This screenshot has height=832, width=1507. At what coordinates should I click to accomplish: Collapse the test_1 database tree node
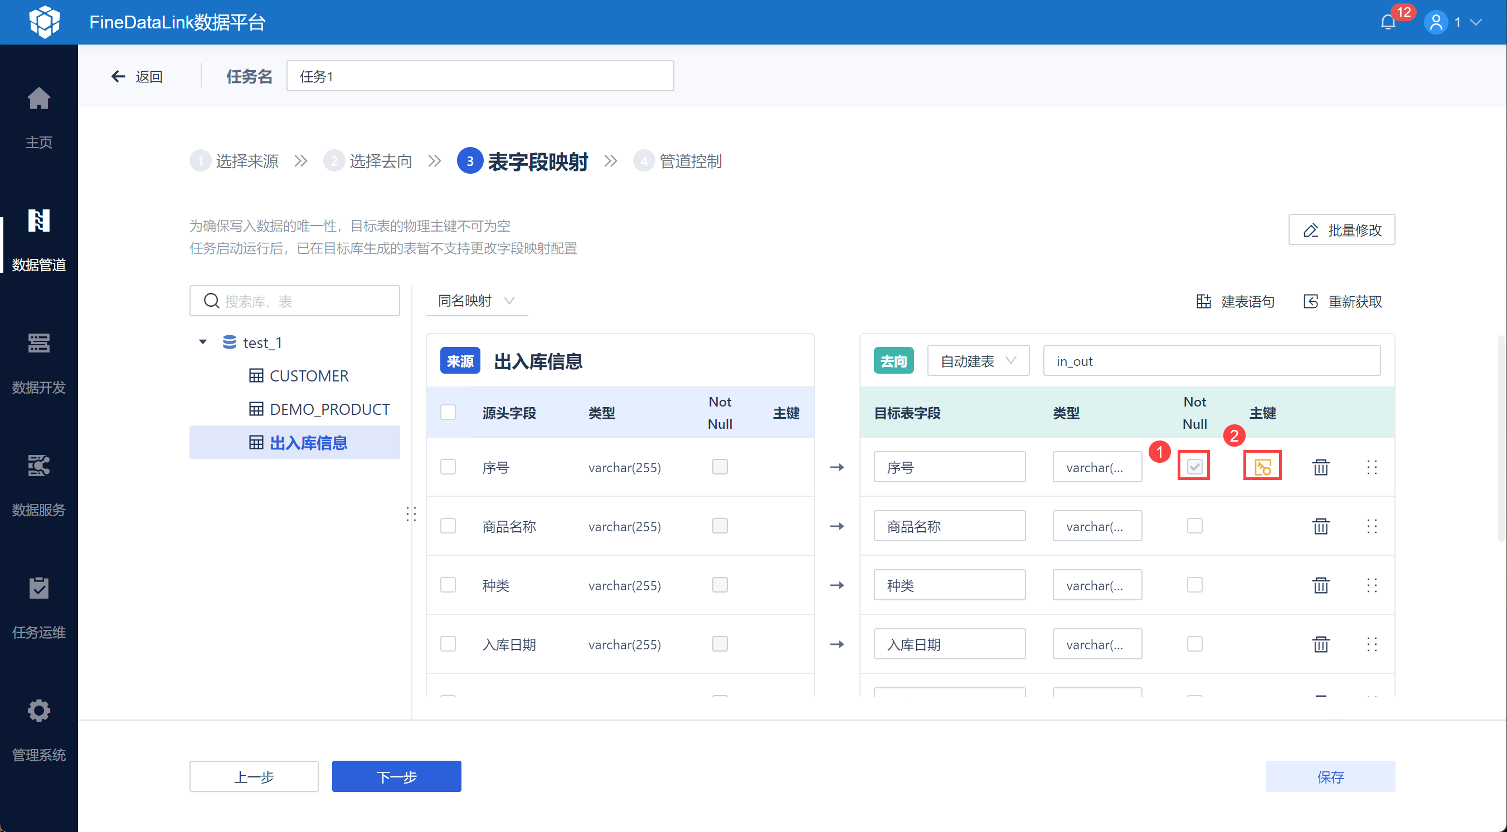coord(203,342)
